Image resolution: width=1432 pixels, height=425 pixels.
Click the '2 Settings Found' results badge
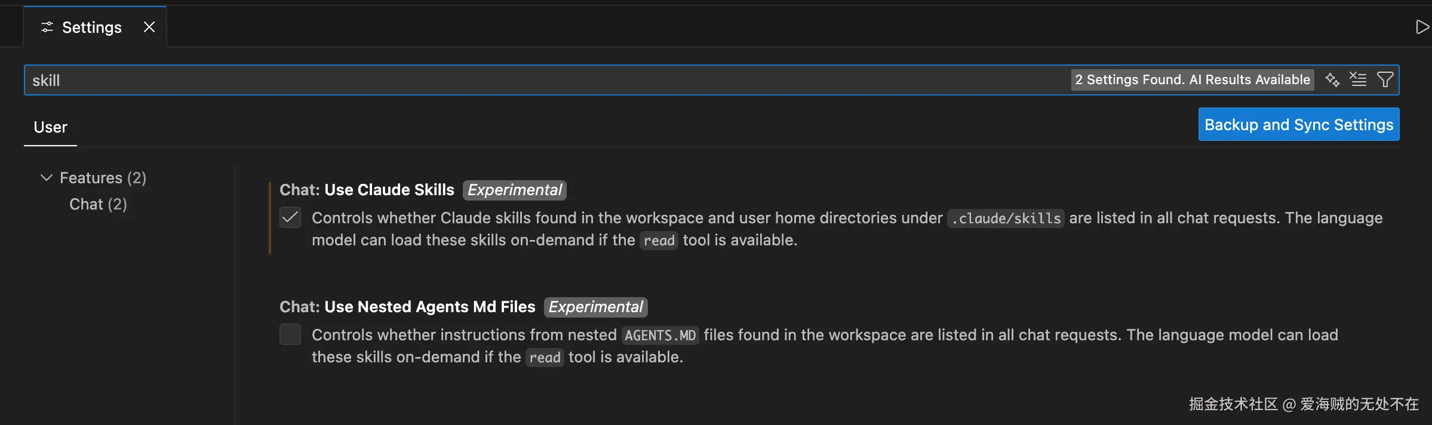(1192, 80)
